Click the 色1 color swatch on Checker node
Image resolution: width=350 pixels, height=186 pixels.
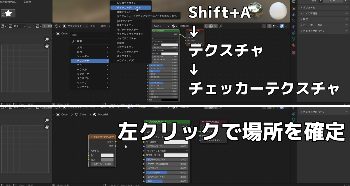pos(107,155)
